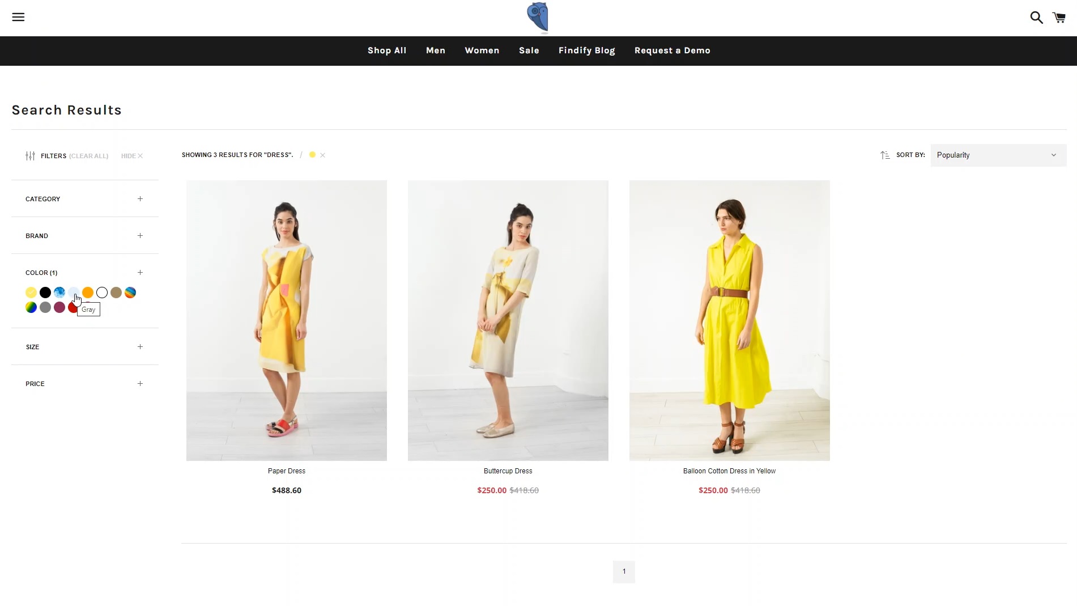This screenshot has height=606, width=1077.
Task: Click the search magnifier icon
Action: coord(1036,18)
